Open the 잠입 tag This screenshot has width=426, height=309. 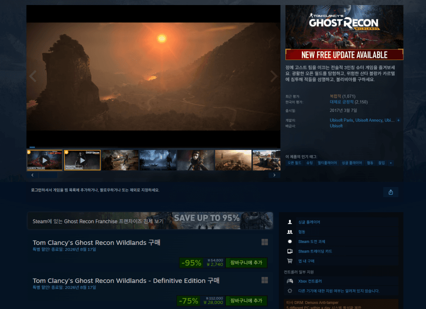pos(382,163)
